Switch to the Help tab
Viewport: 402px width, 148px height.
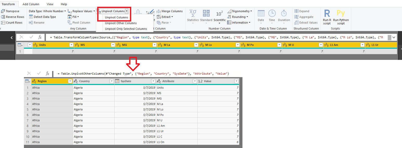click(64, 4)
